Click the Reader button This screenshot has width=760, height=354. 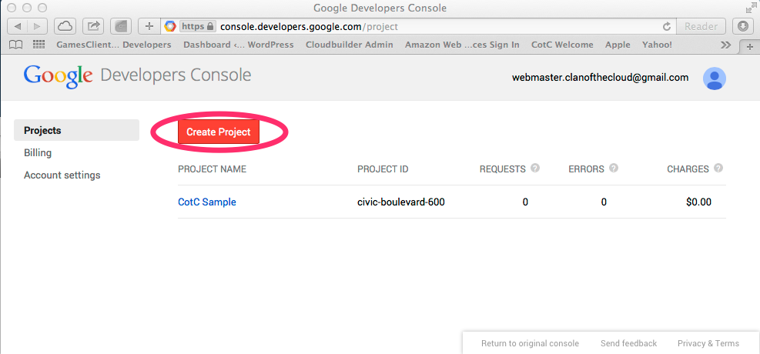[x=701, y=27]
